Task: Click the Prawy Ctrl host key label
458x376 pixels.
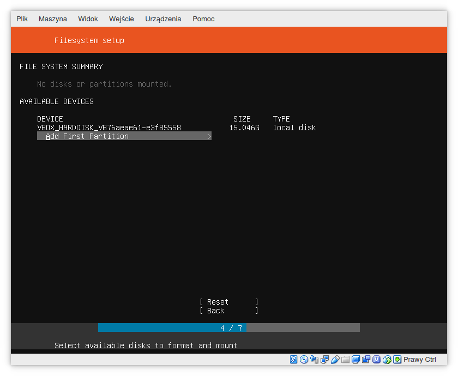Action: [420, 360]
